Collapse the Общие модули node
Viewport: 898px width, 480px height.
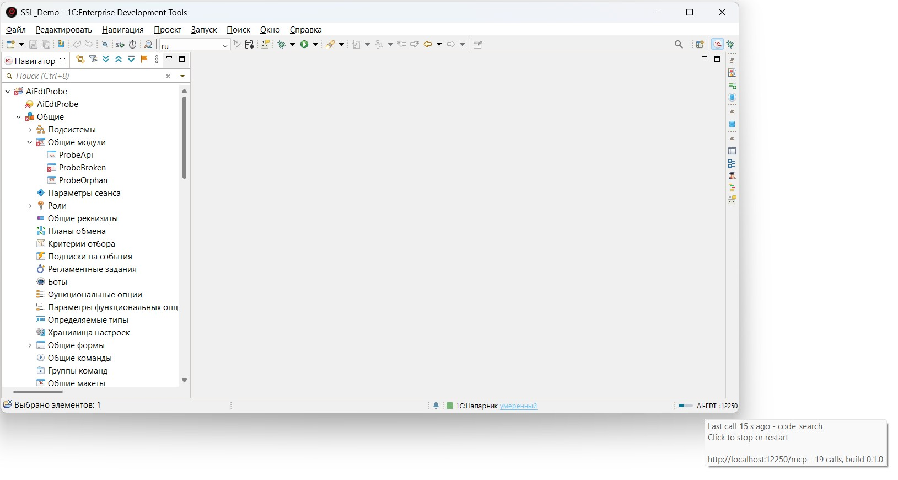(30, 142)
